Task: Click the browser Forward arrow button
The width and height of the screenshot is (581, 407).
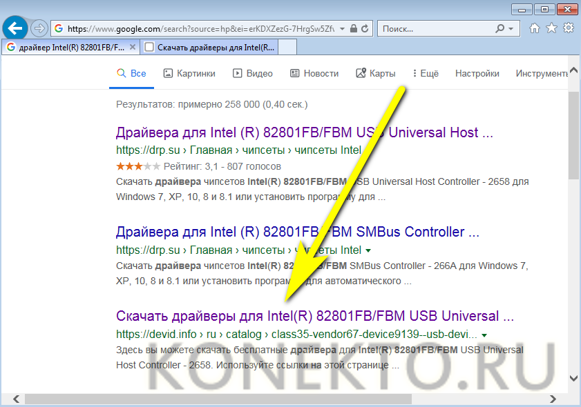Action: (x=39, y=29)
